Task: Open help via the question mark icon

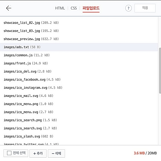Action: 128,8
